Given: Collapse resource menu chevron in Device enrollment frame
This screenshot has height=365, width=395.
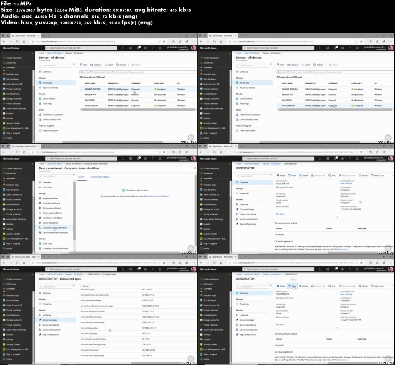Looking at the screenshot, I should (x=74, y=175).
